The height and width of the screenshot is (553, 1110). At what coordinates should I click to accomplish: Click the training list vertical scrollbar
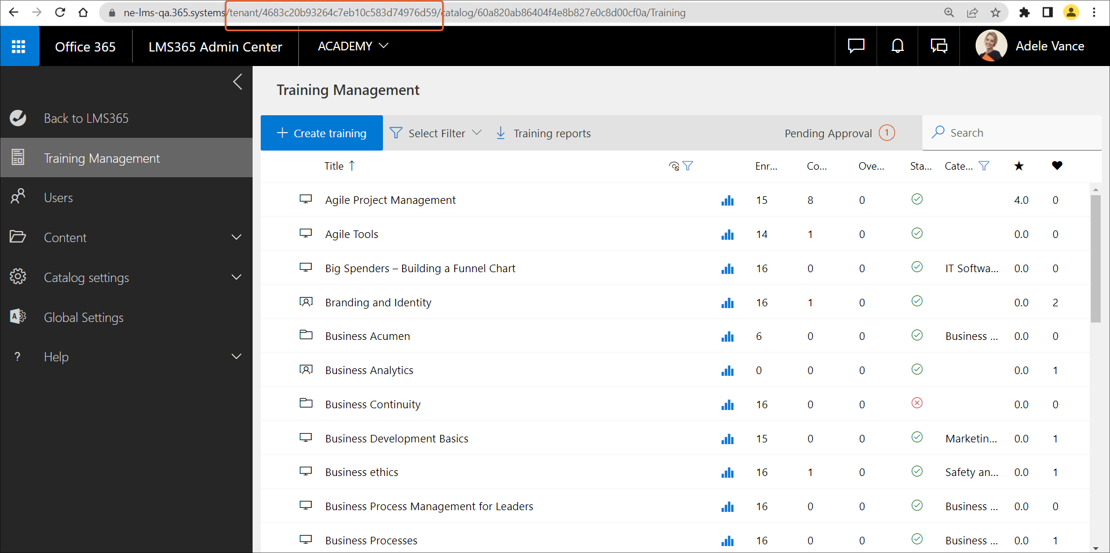pos(1095,258)
